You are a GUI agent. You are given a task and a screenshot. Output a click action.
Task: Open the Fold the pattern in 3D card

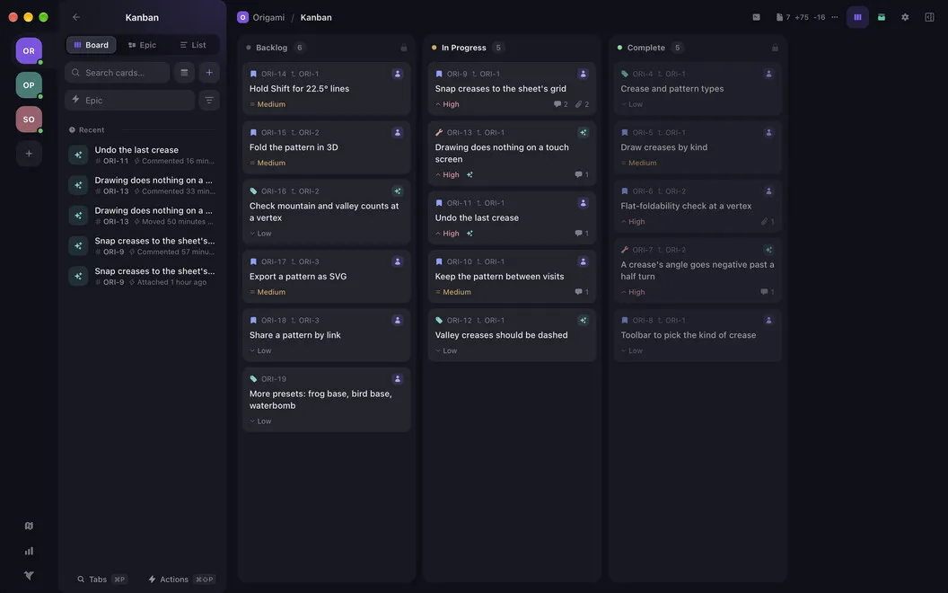click(327, 147)
